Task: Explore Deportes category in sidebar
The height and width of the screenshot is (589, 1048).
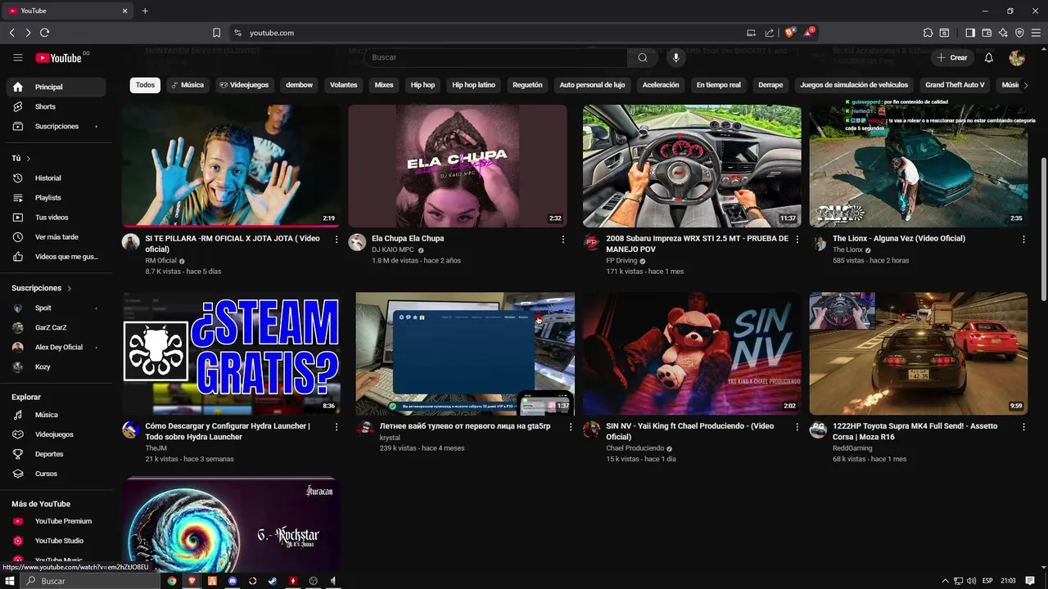Action: (x=56, y=454)
